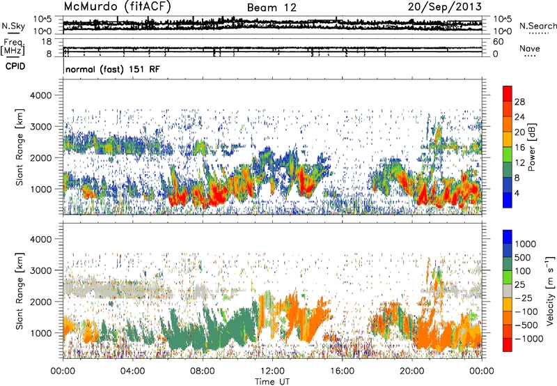The width and height of the screenshot is (557, 386).
Task: Click the '60' Nave axis value
Action: (499, 42)
